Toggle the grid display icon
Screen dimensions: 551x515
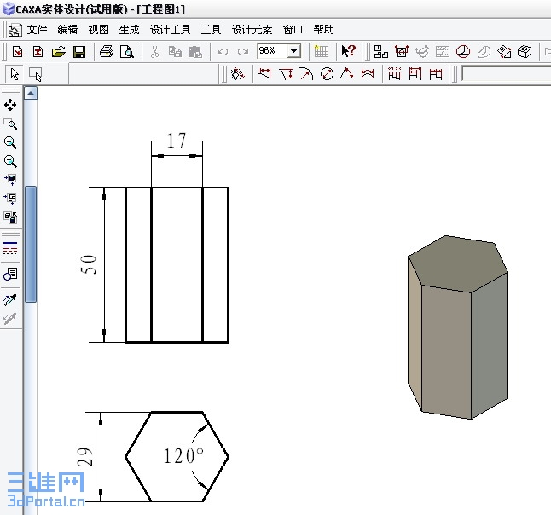point(322,52)
